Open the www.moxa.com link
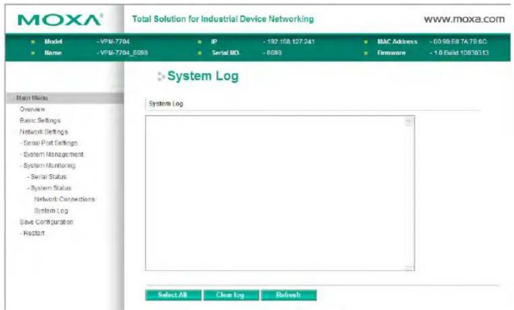The width and height of the screenshot is (514, 310). (x=464, y=19)
